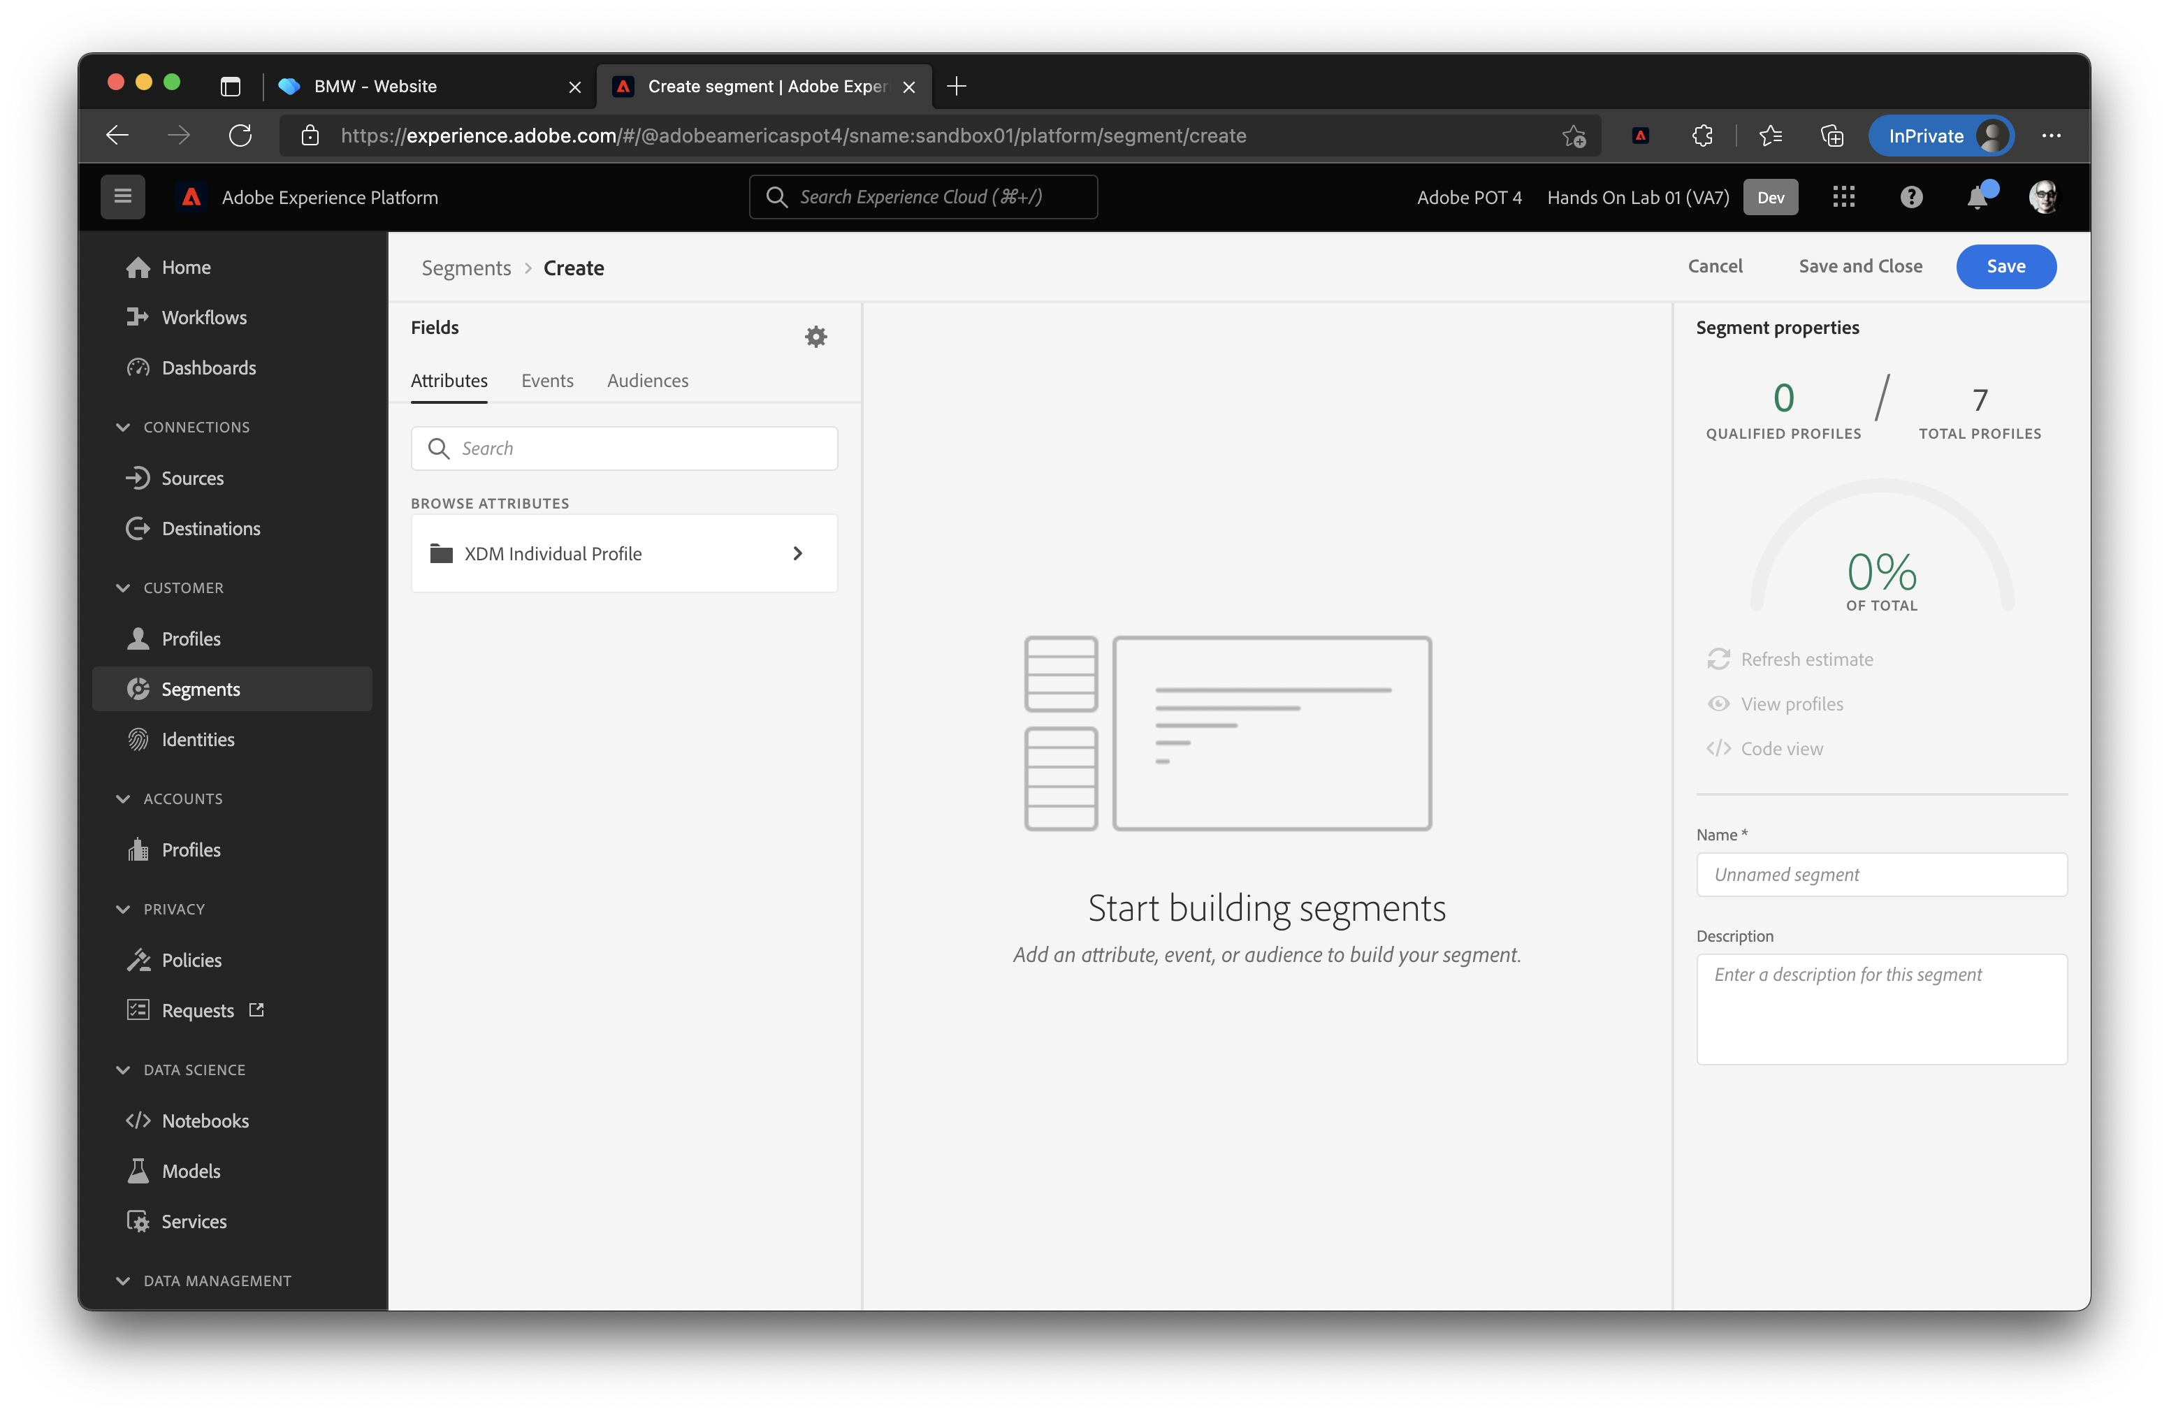Collapse the CONNECTIONS section
This screenshot has height=1414, width=2169.
(123, 426)
